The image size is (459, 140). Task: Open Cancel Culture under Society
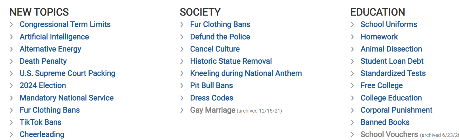215,49
